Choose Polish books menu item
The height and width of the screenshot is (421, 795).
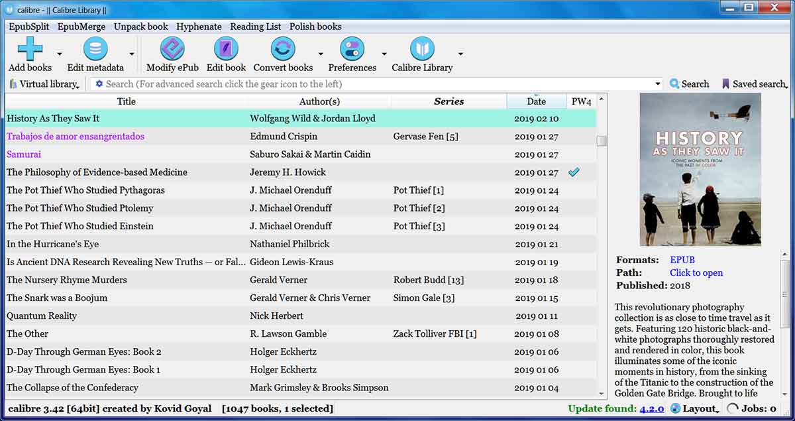315,27
